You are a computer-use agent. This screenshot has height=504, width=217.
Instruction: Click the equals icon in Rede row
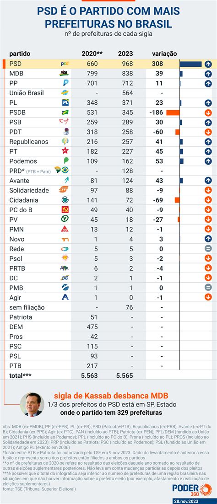click(x=208, y=248)
